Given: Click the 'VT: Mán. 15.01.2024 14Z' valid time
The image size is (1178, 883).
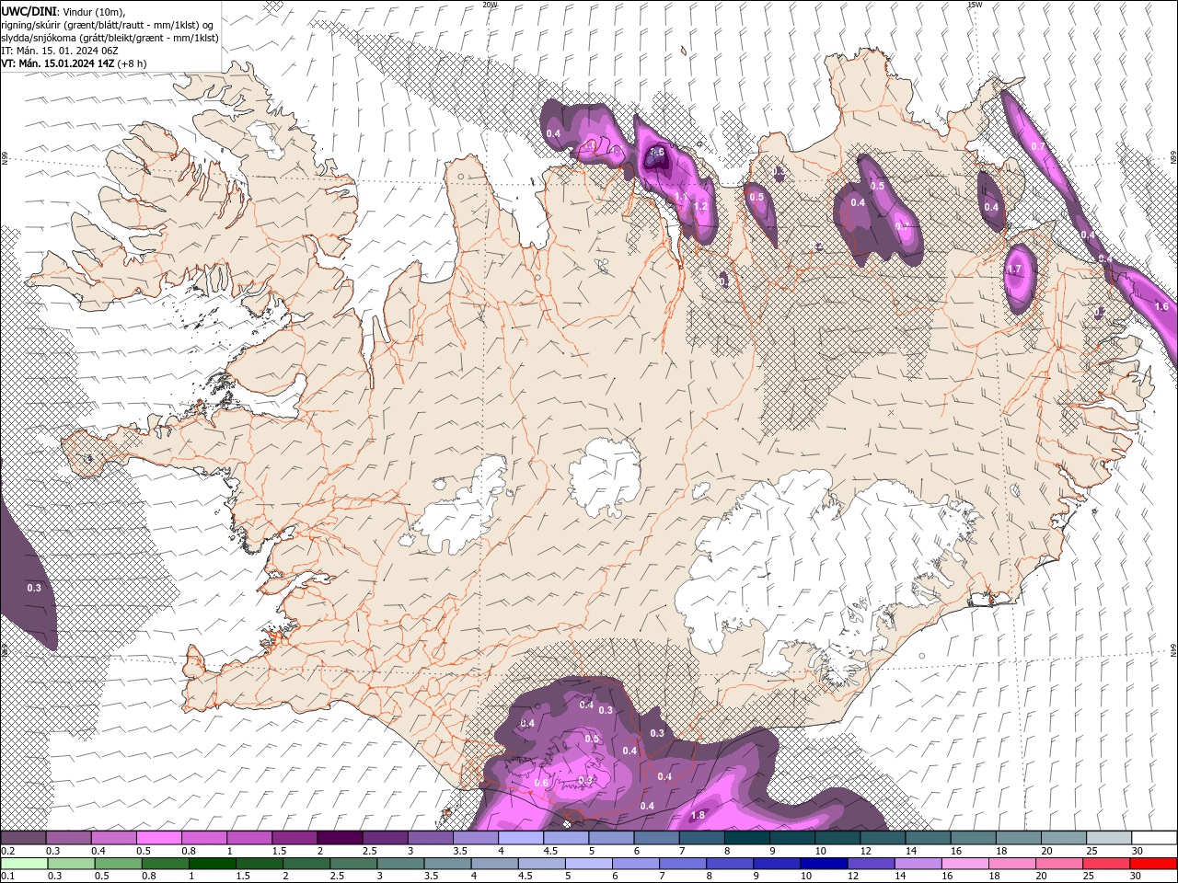Looking at the screenshot, I should coord(57,63).
